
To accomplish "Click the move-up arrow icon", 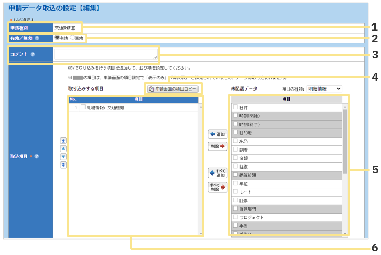I will point(63,148).
